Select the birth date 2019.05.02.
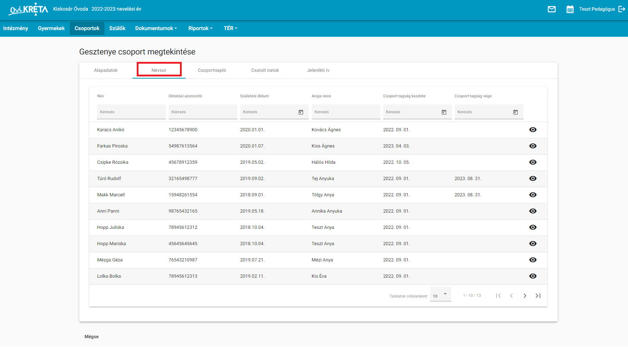Image resolution: width=628 pixels, height=347 pixels. pos(252,162)
